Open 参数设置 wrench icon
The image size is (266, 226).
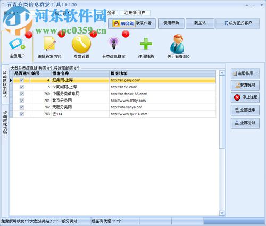pos(81,47)
